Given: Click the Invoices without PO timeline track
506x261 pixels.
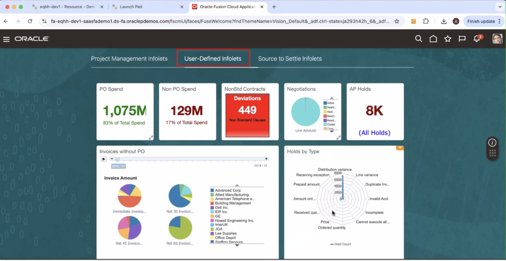Looking at the screenshot, I should pyautogui.click(x=189, y=159).
